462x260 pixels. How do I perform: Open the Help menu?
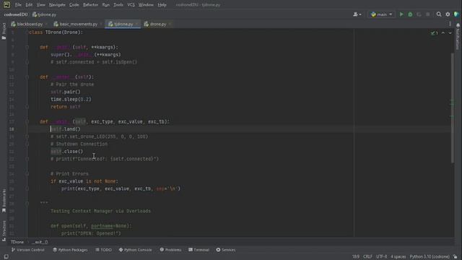[162, 5]
